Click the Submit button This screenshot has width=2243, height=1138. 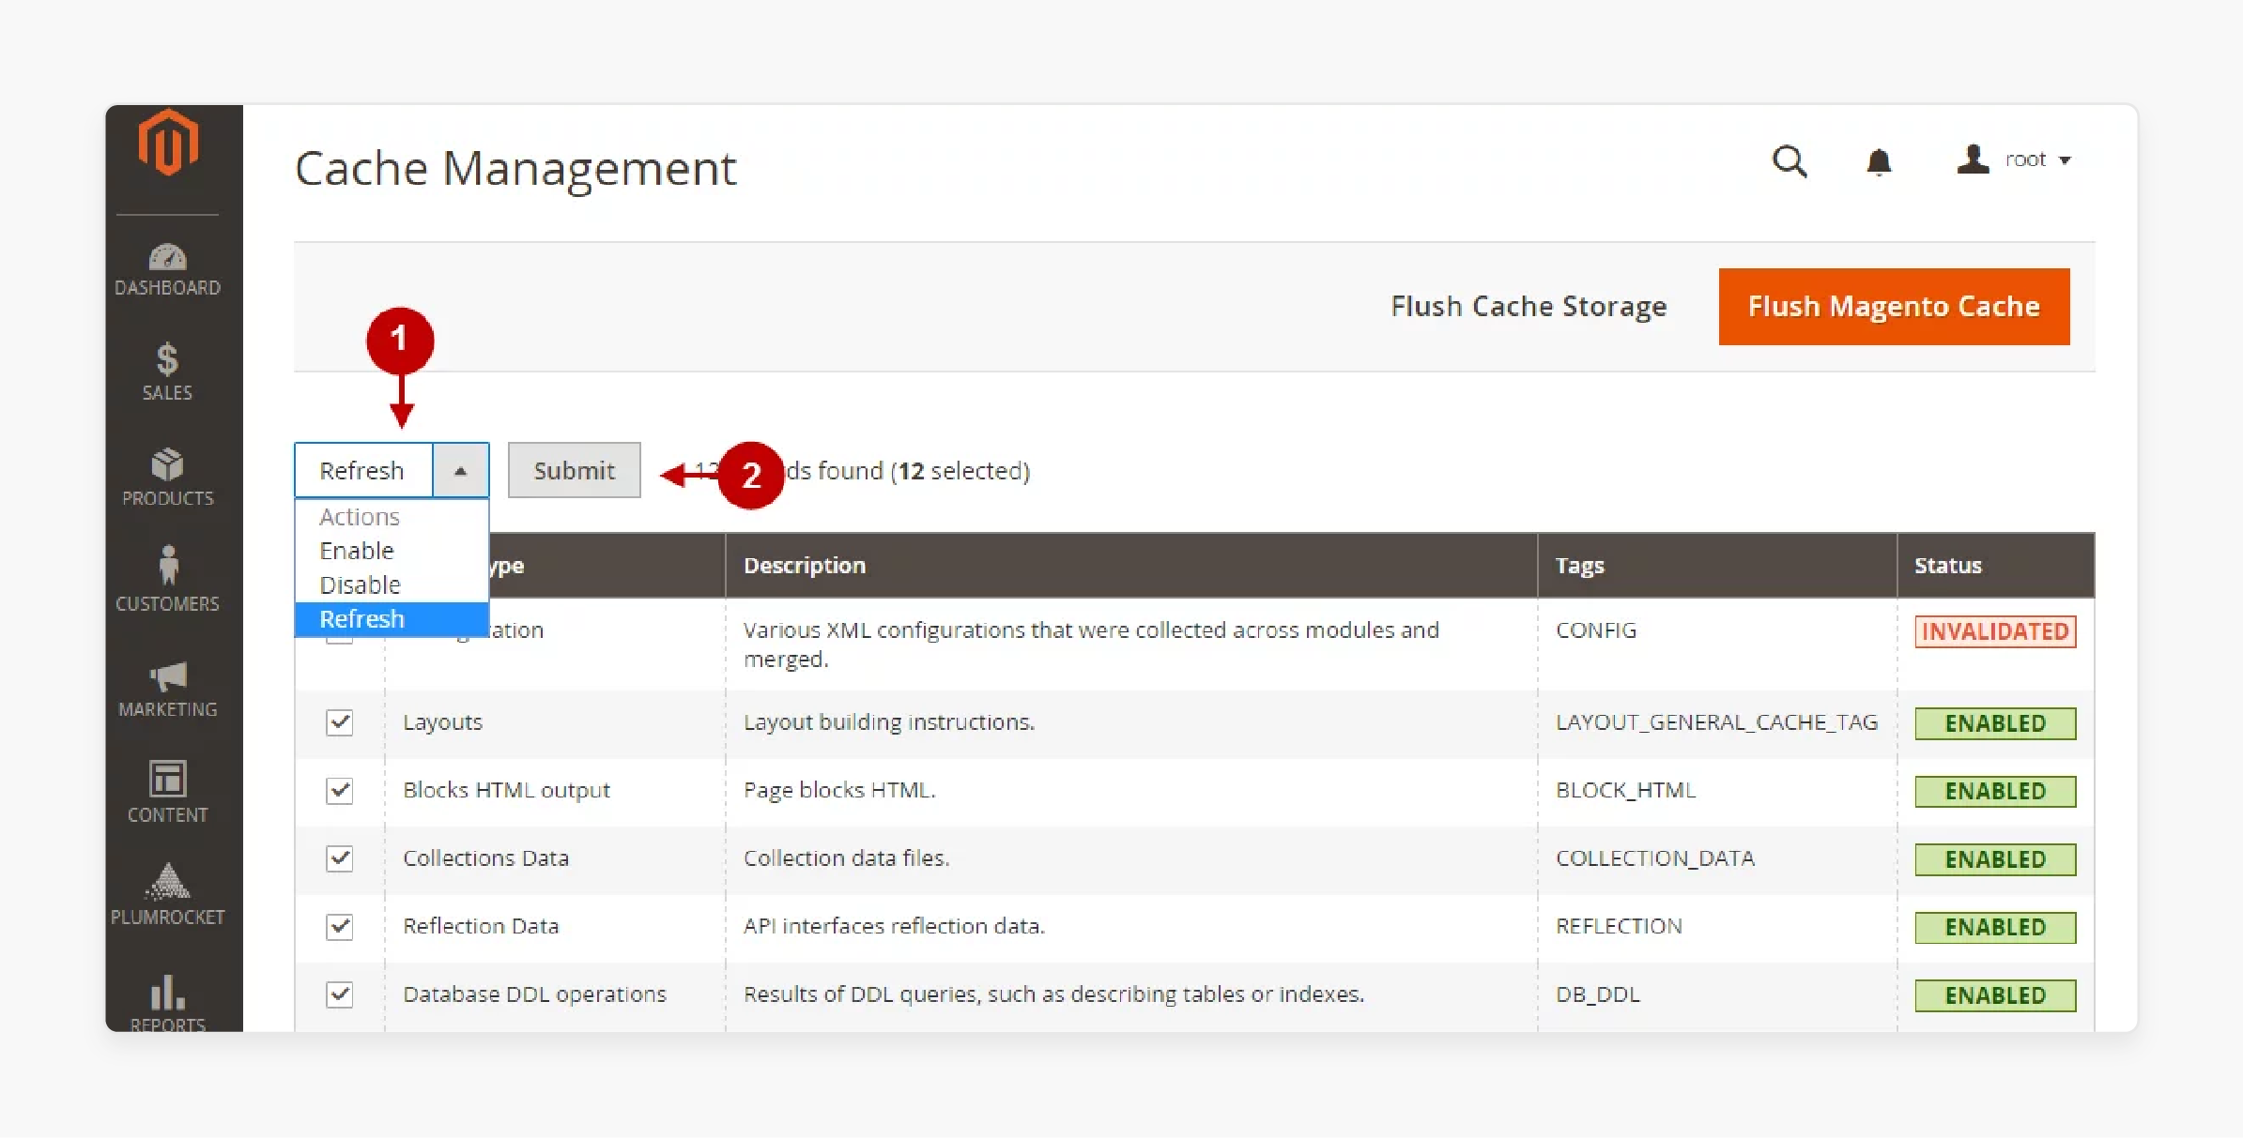point(575,471)
